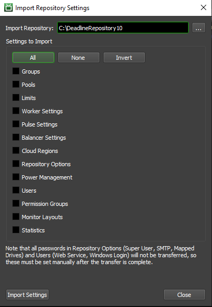Click the Import Settings button
This screenshot has height=307, width=212.
tap(27, 295)
